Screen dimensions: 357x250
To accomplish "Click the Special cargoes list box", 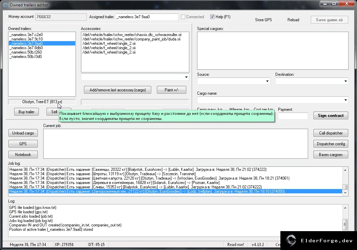I will pyautogui.click(x=273, y=51).
